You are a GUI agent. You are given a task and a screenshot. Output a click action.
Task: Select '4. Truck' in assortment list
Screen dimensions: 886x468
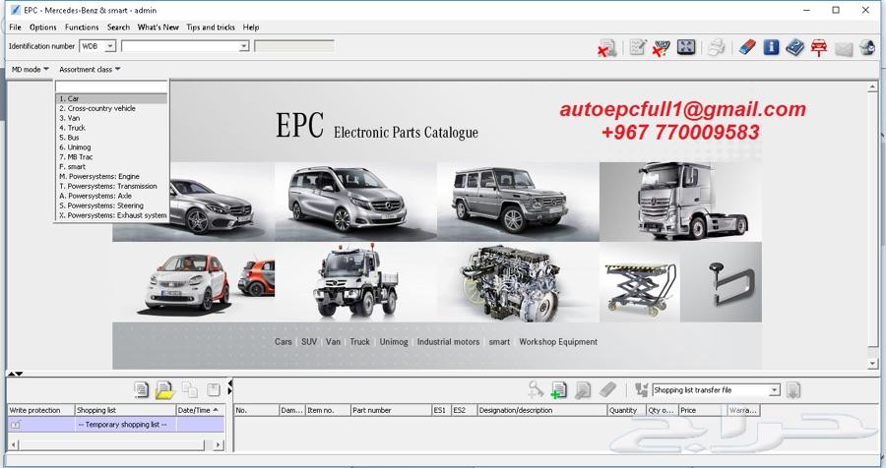pyautogui.click(x=111, y=128)
